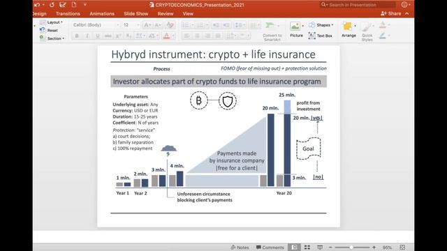Open the Layout dropdown
447x251 pixels.
point(52,22)
